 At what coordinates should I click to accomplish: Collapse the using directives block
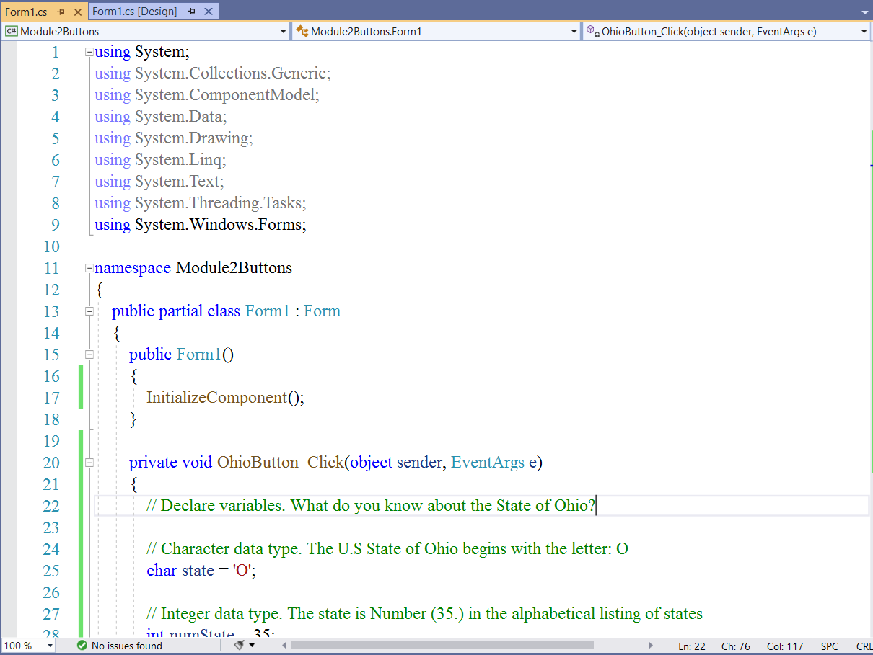tap(89, 52)
